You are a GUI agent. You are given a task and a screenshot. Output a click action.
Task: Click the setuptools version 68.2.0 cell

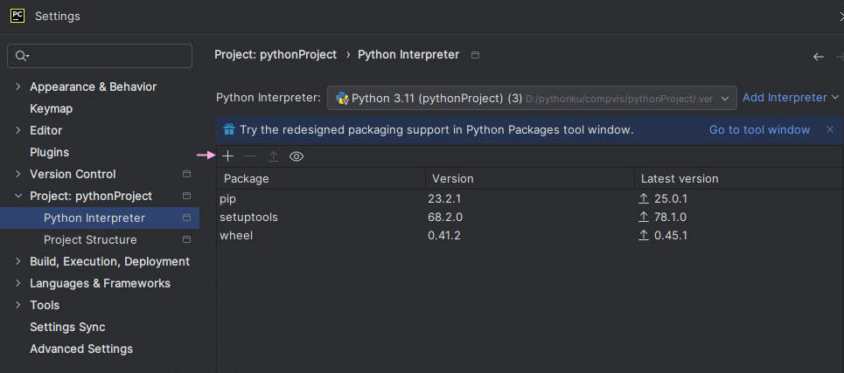click(445, 218)
